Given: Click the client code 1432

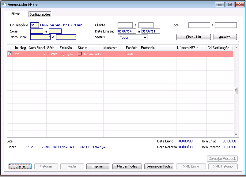Looking at the screenshot, I should click(x=30, y=147).
